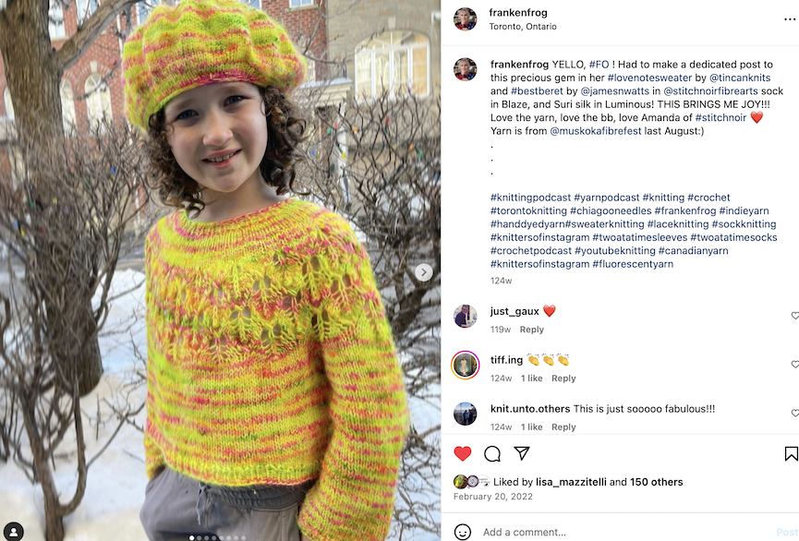Open knit.unto.others profile picture
This screenshot has height=541, width=799.
click(466, 414)
